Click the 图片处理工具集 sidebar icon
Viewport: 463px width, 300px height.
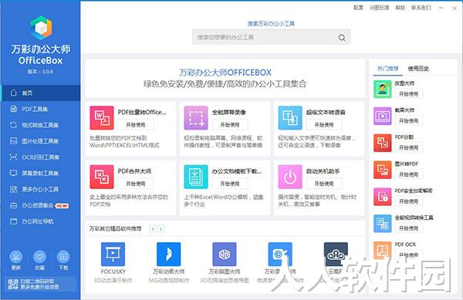[x=13, y=140]
